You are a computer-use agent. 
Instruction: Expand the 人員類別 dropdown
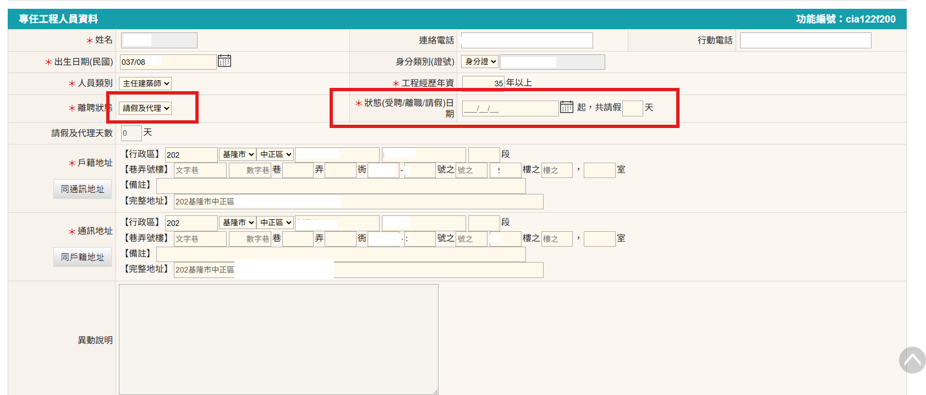click(x=145, y=84)
